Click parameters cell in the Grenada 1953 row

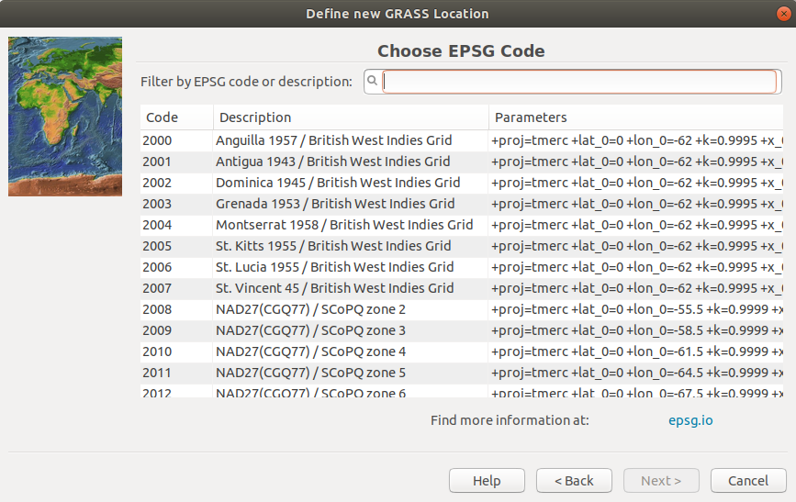point(635,204)
